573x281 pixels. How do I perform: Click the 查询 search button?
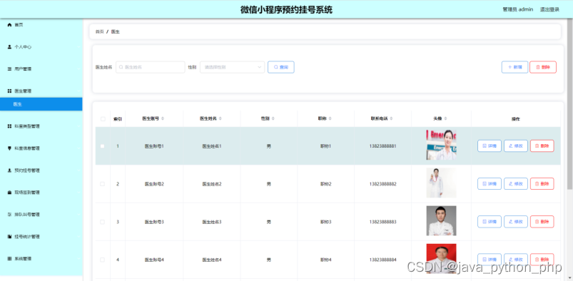[x=281, y=67]
